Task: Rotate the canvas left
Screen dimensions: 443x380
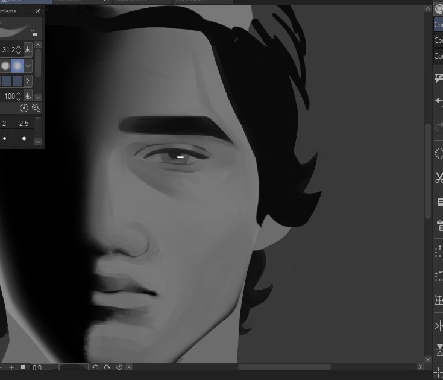Action: coord(95,367)
